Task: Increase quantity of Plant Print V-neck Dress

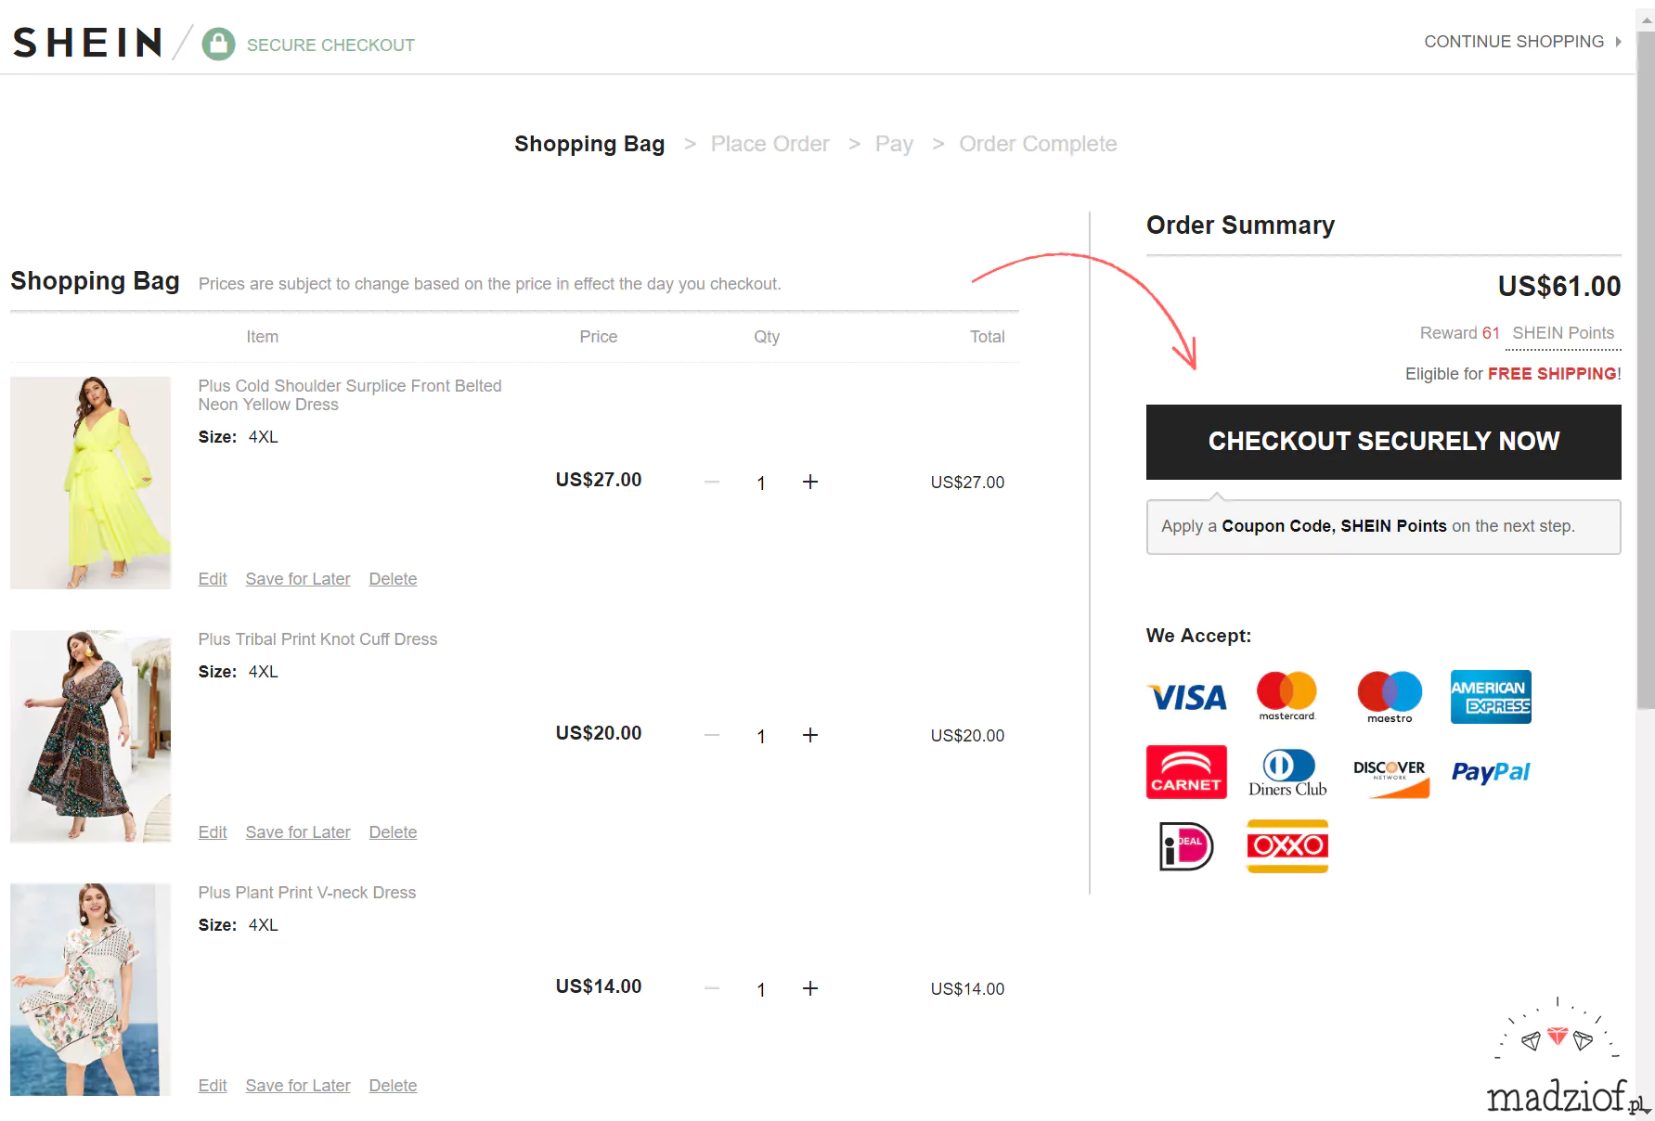Action: coord(810,988)
